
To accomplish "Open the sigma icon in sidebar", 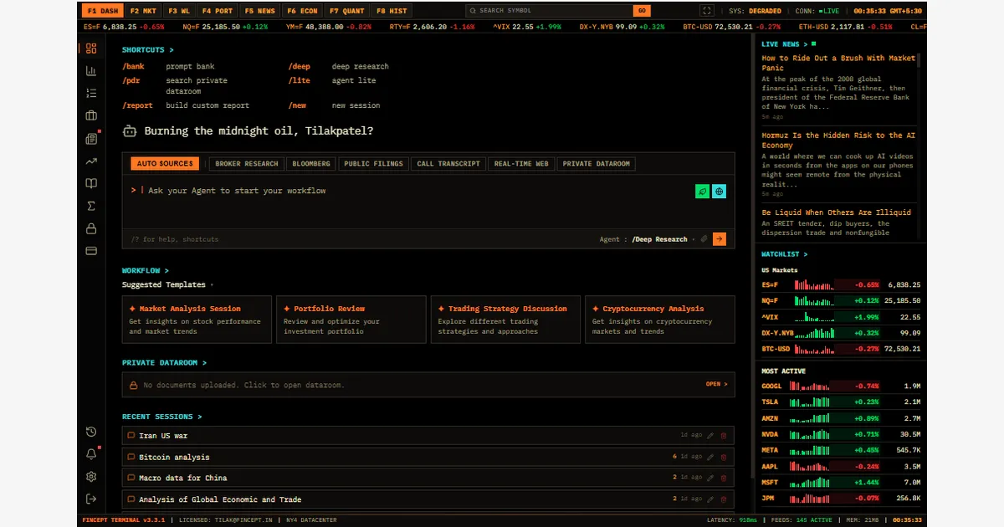I will [91, 207].
